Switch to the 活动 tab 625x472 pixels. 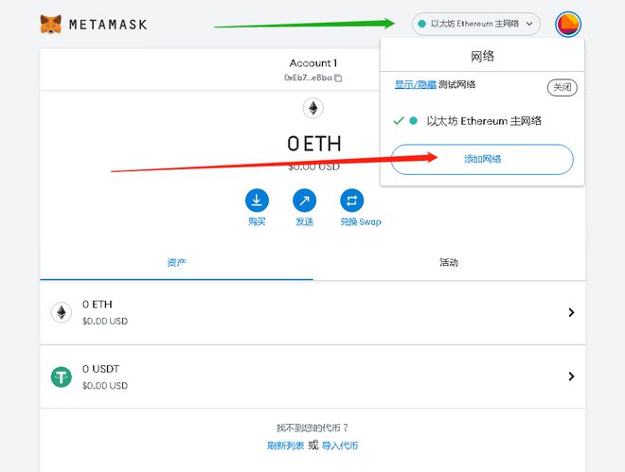coord(449,262)
